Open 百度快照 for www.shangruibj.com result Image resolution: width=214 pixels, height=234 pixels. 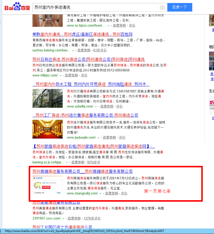(x=112, y=193)
